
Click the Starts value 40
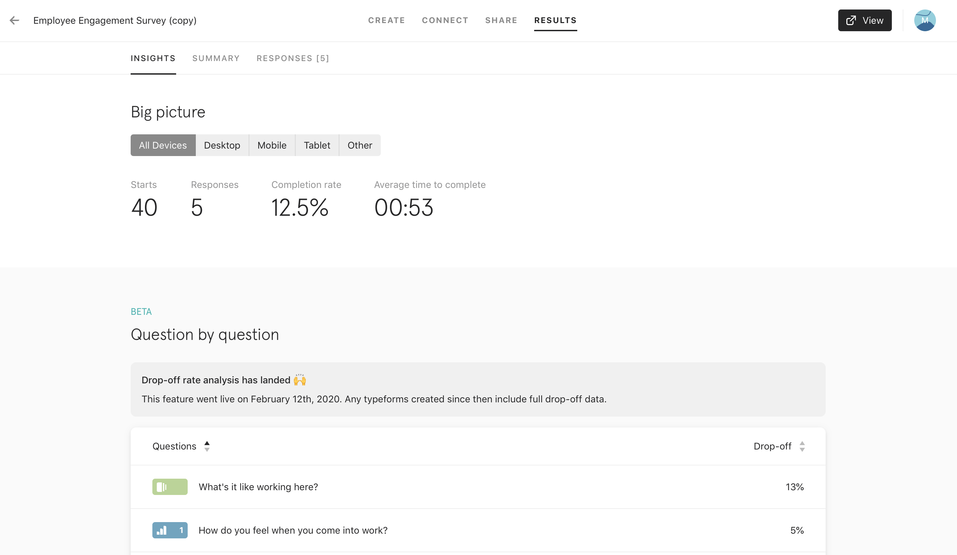coord(144,207)
